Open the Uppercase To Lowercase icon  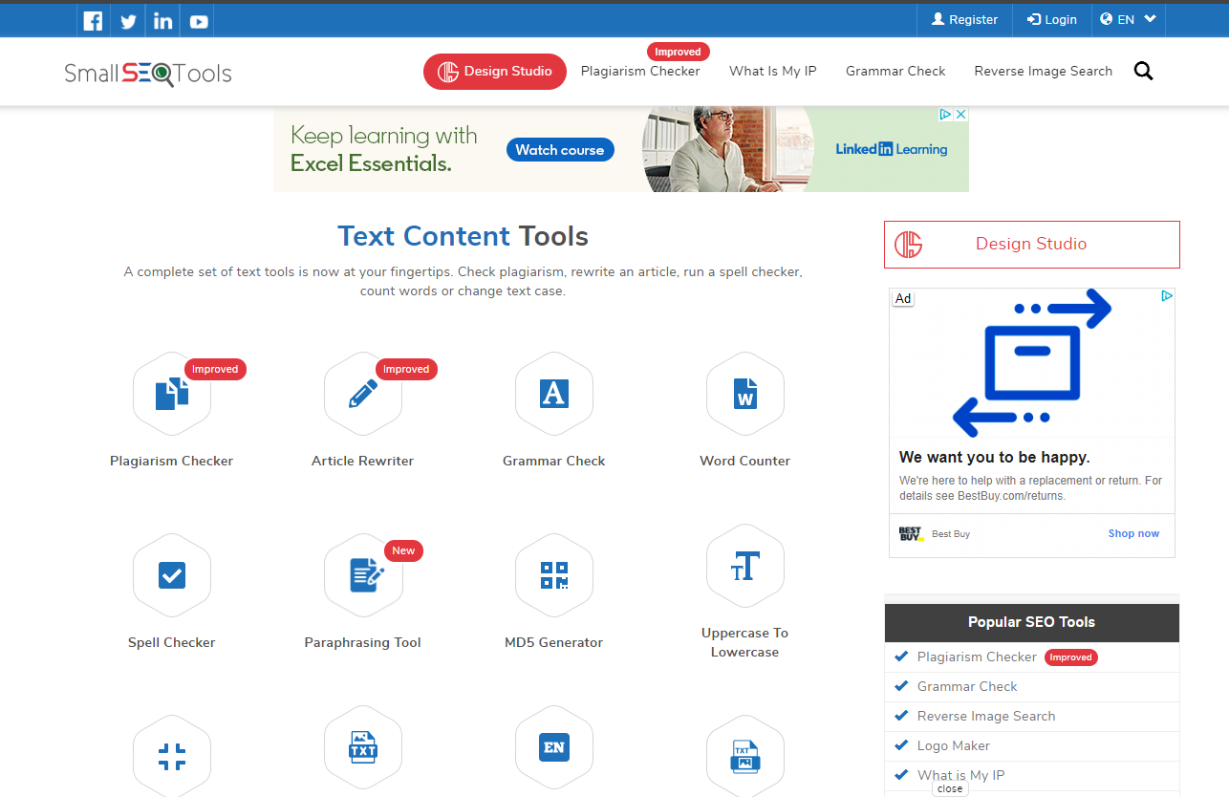[x=745, y=565]
